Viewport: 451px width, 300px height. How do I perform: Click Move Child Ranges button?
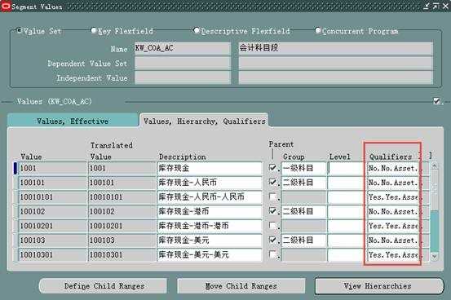pyautogui.click(x=241, y=286)
